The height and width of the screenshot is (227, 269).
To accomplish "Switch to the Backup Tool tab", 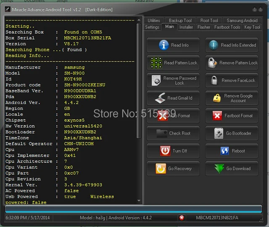I will (x=180, y=21).
